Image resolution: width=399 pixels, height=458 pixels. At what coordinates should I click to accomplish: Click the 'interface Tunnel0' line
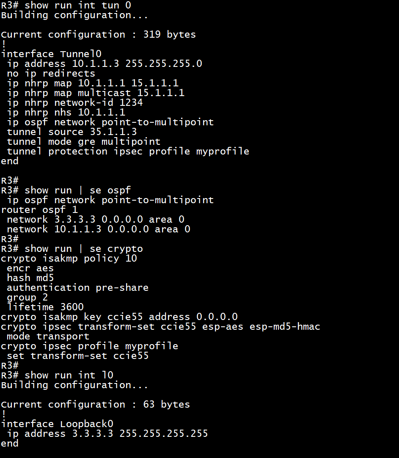51,54
